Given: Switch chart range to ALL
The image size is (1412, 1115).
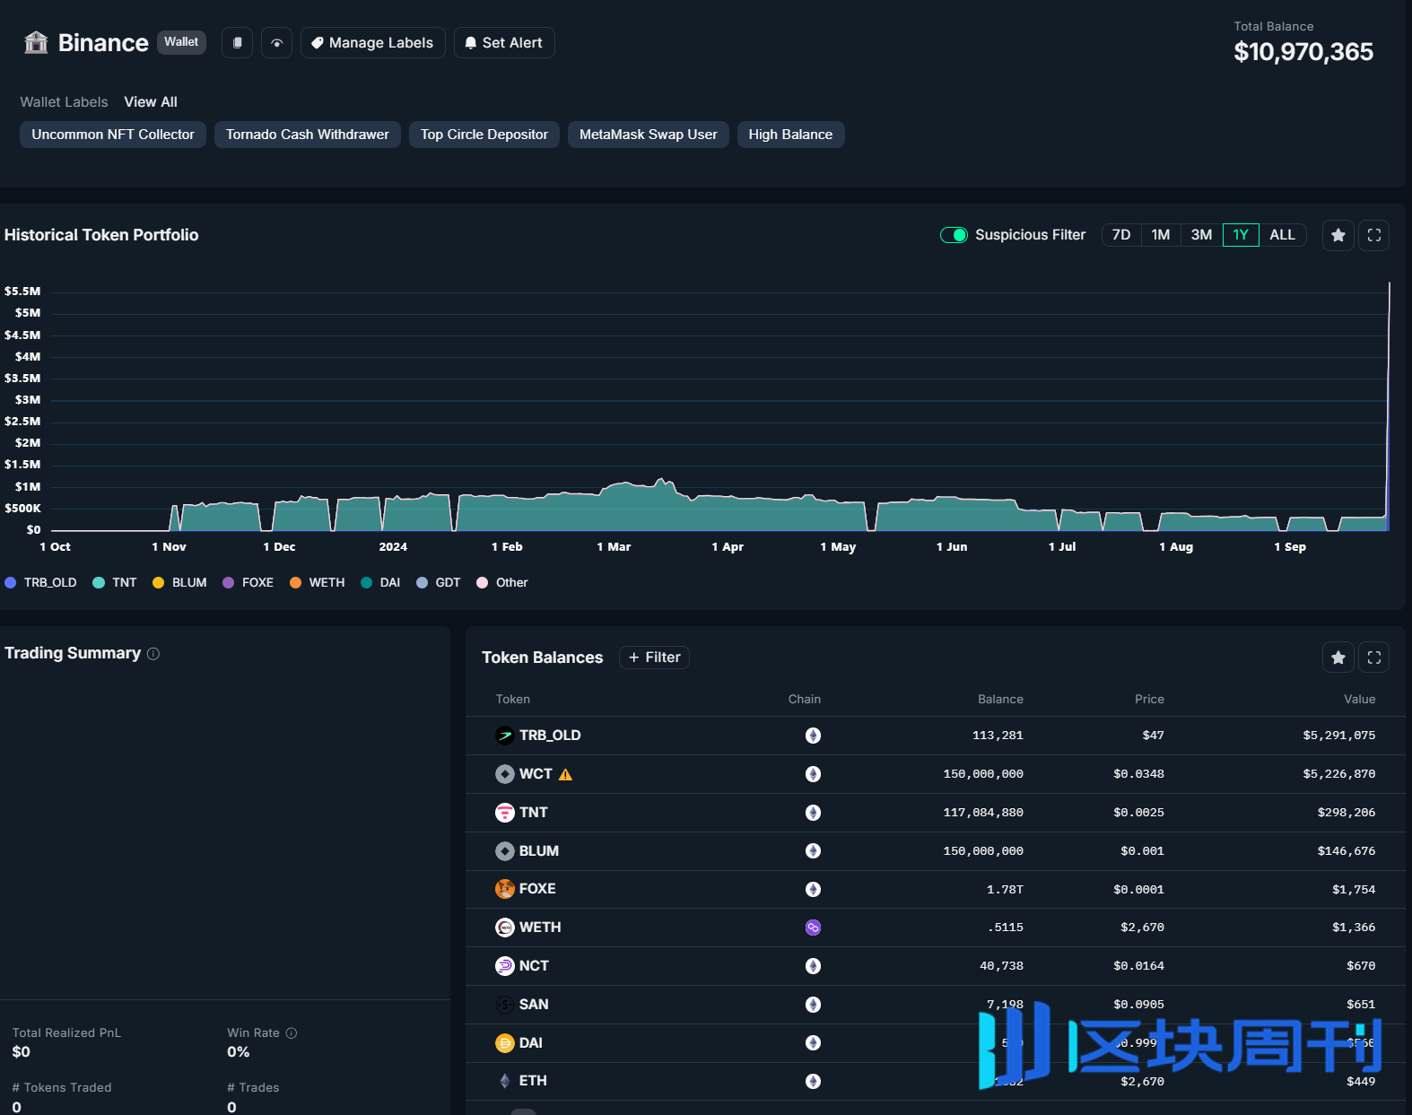Looking at the screenshot, I should [x=1282, y=235].
